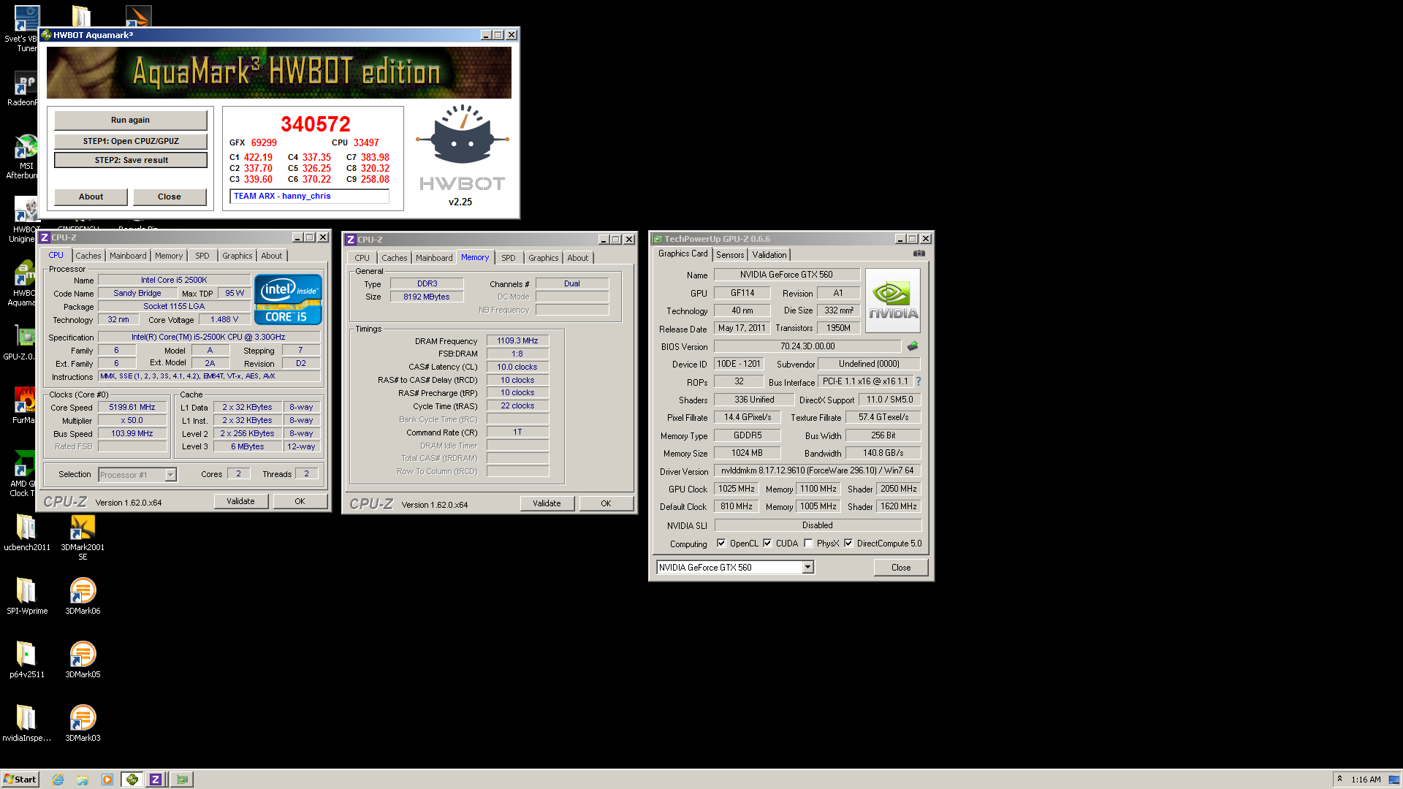
Task: Click STEP2: Save result button
Action: [130, 160]
